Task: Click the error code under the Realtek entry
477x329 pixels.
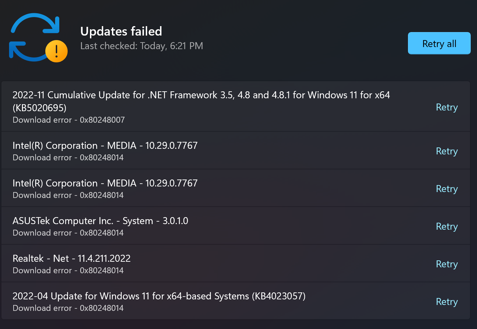Action: click(x=102, y=270)
